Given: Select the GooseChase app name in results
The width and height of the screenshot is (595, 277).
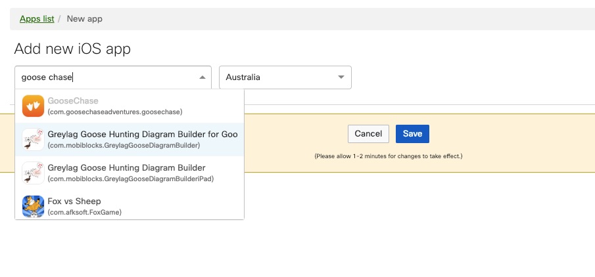Looking at the screenshot, I should click(x=73, y=101).
